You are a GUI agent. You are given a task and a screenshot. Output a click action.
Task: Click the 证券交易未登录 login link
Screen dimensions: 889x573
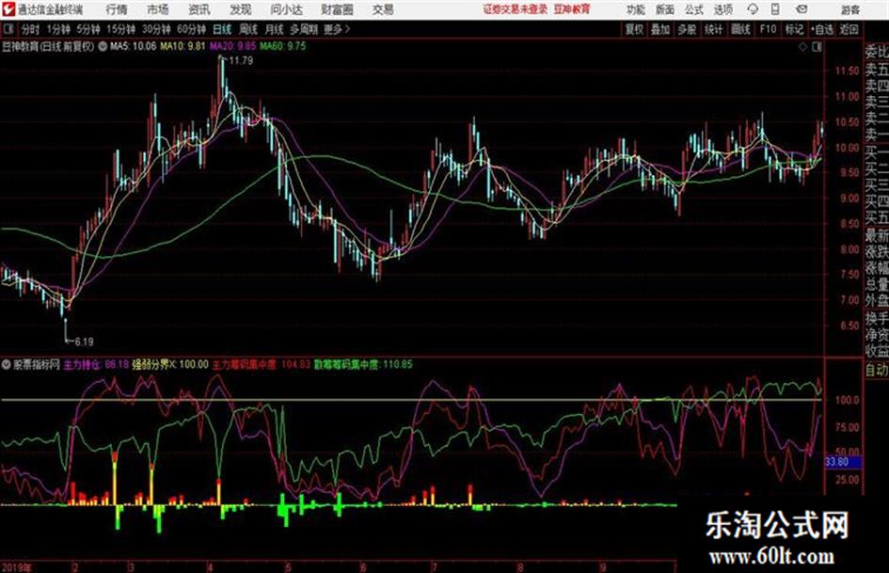pyautogui.click(x=516, y=9)
